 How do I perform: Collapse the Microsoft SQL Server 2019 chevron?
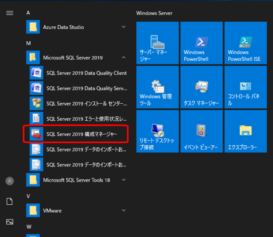tap(124, 58)
